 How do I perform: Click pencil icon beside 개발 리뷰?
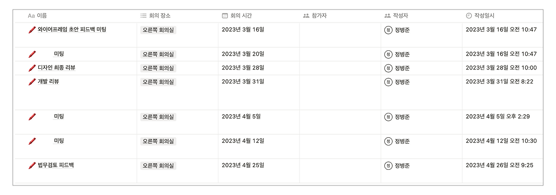tap(32, 82)
